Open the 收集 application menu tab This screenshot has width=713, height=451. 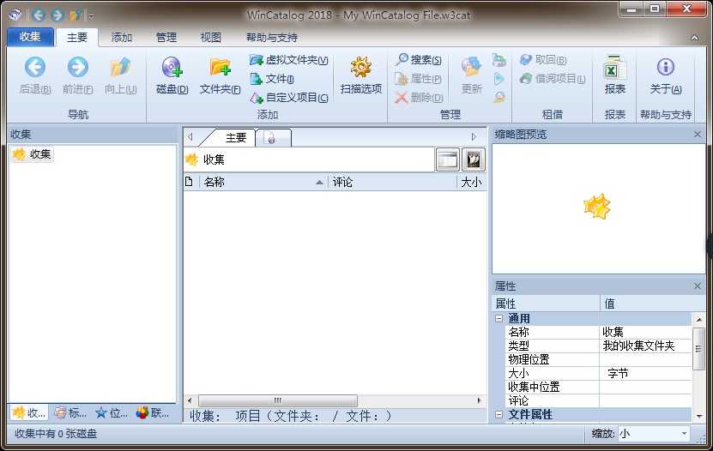30,37
